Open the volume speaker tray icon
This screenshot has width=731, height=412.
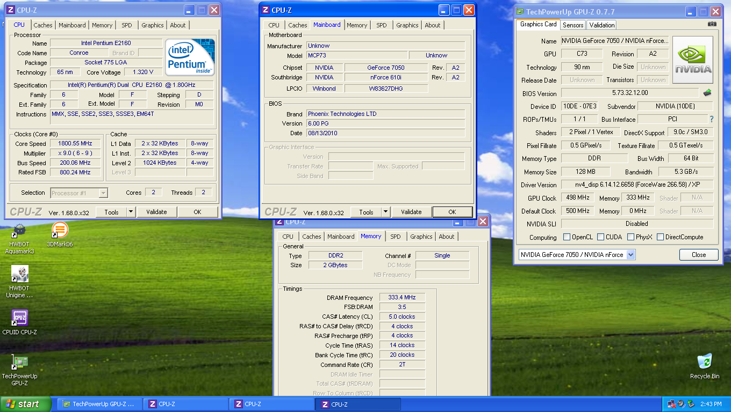[x=681, y=404]
